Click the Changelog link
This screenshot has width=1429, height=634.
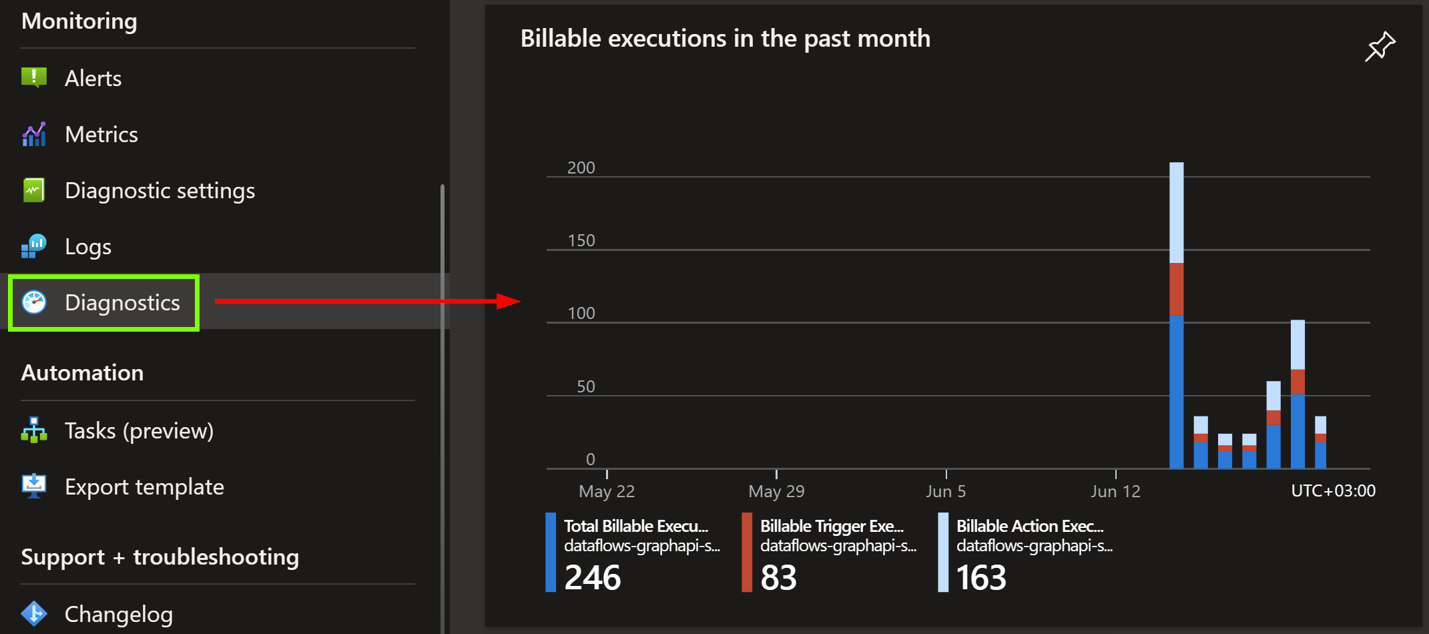pos(119,614)
